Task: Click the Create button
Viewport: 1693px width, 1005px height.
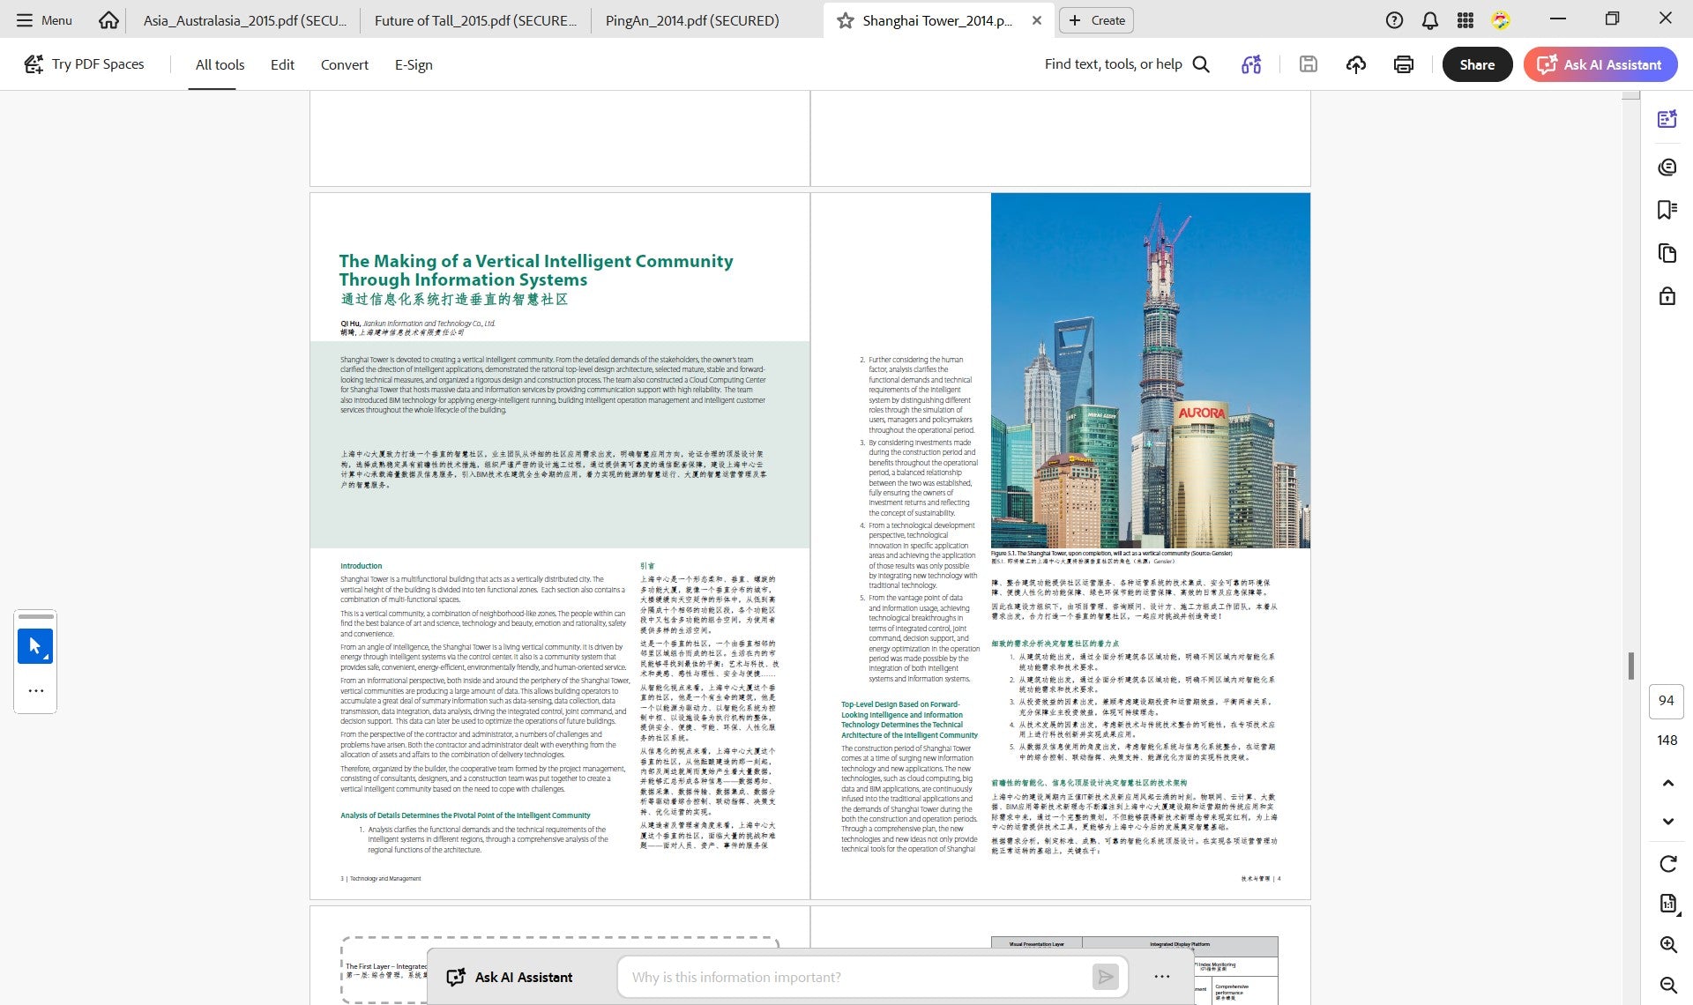Action: 1096,20
